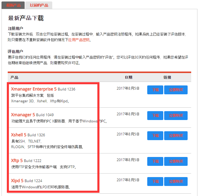Click the text Xmanager 3D, Xshell, Xftp和Xlpd
198x196 pixels.
39,101
